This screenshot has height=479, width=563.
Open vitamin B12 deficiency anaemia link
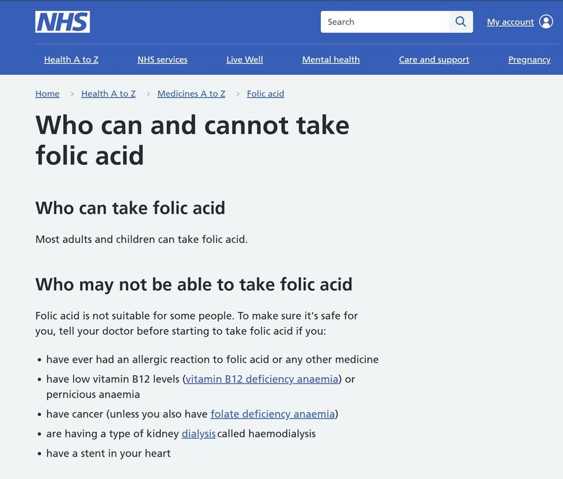(262, 379)
